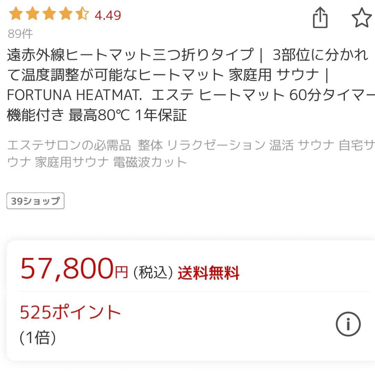Screen dimensions: 375x375
Task: Open points details via the (i) info icon
Action: pos(349,325)
